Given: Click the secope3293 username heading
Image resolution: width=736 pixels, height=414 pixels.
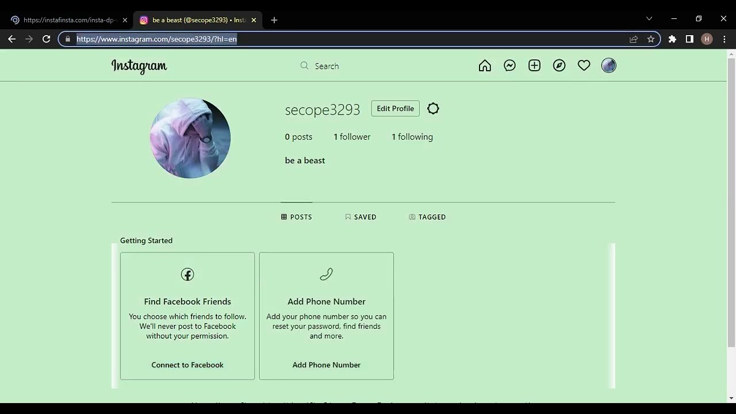Looking at the screenshot, I should pos(323,109).
